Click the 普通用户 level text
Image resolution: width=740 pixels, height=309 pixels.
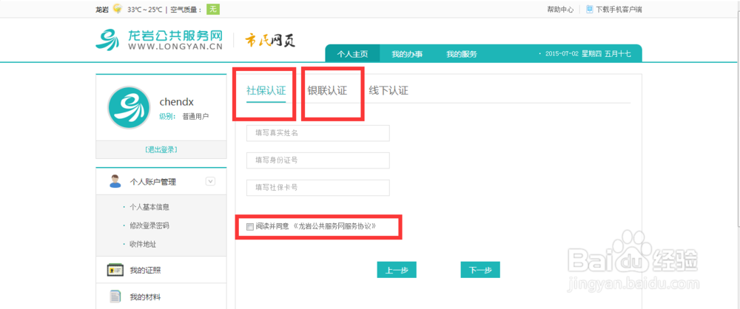(195, 116)
